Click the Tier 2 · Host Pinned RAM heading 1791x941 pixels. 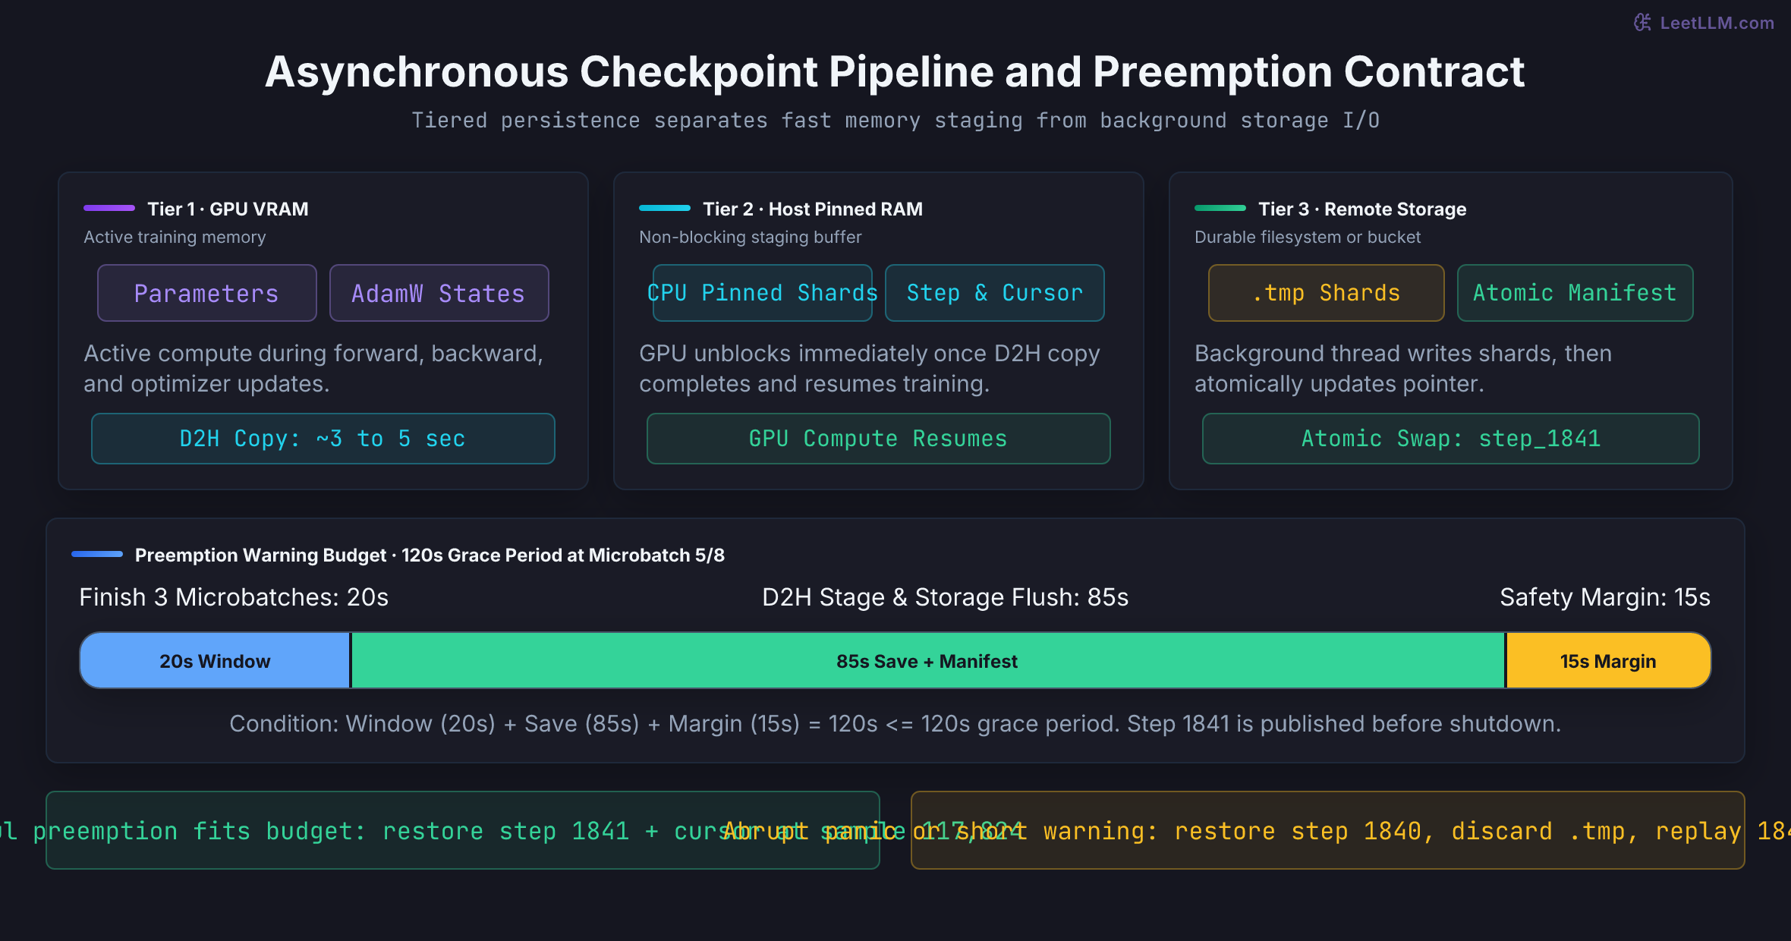[x=813, y=209]
